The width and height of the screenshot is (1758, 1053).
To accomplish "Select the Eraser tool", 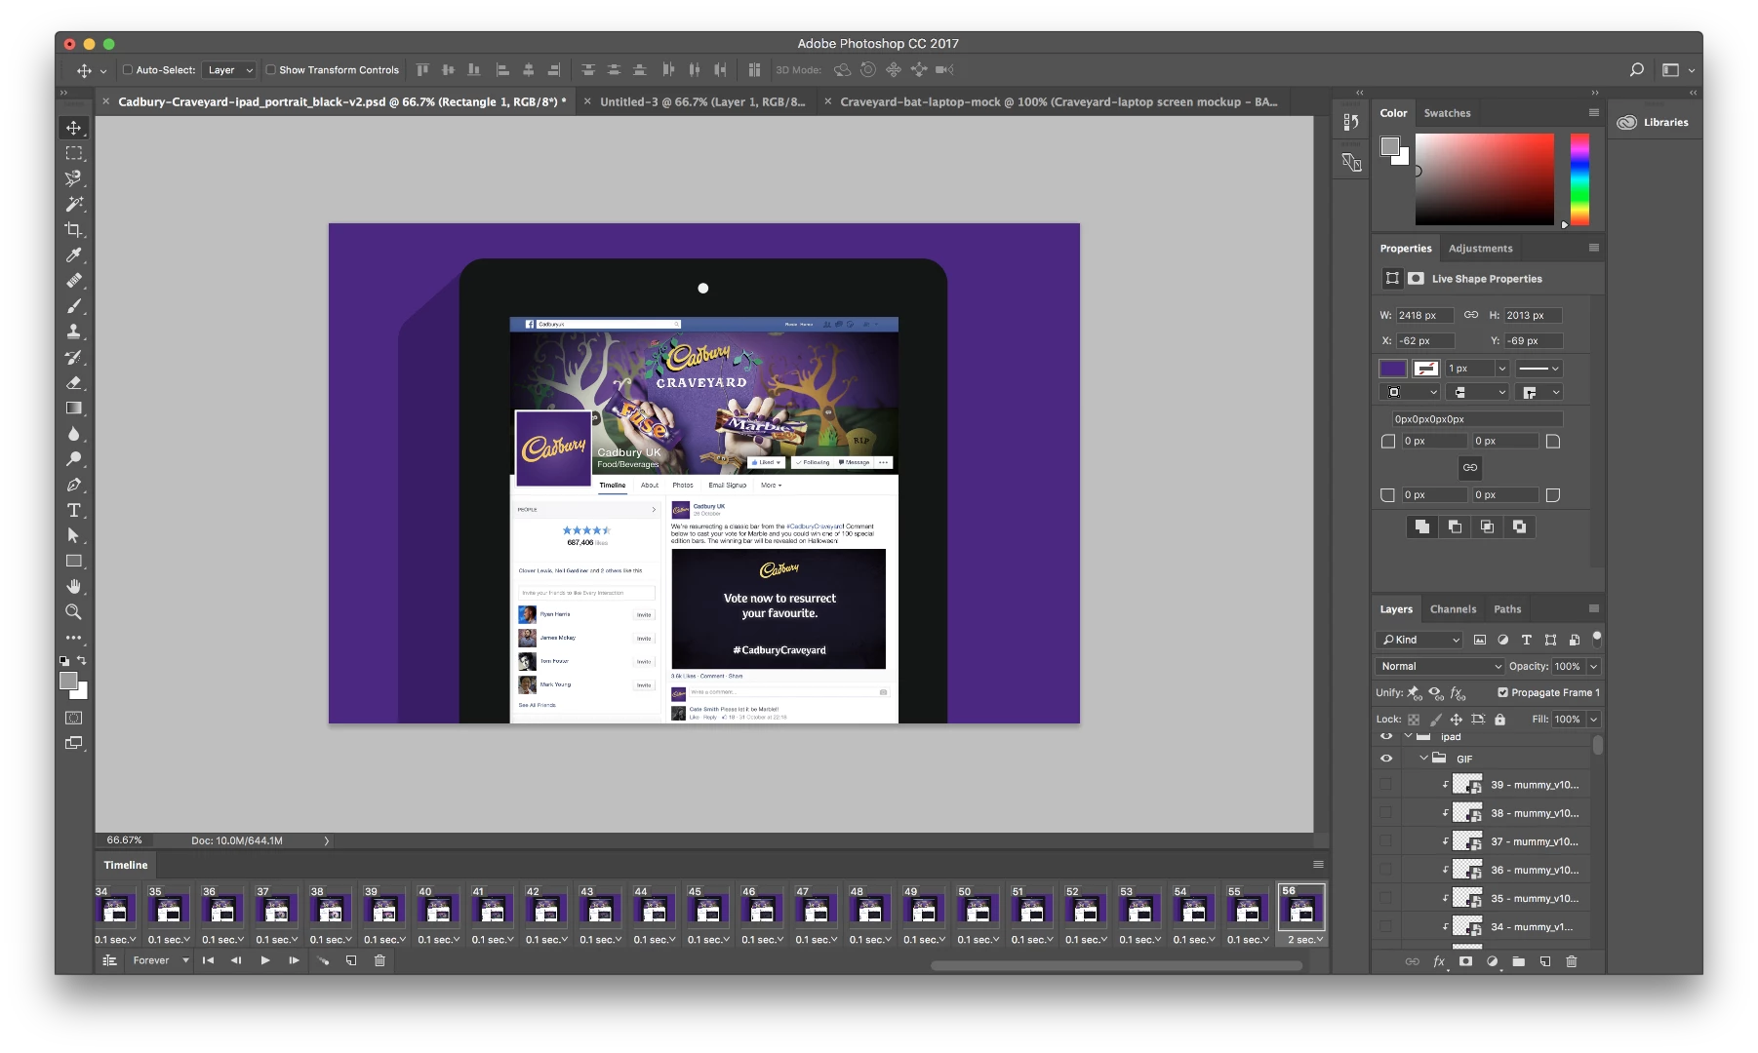I will [73, 382].
